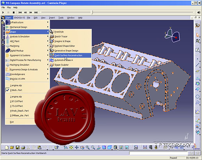Click the multi-view layout grid icon
The image size is (202, 160).
pos(104,147)
